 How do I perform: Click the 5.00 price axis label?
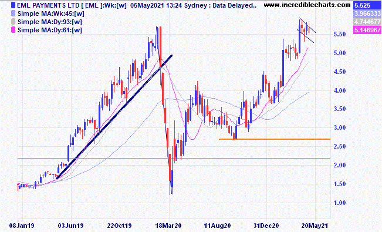[340, 53]
